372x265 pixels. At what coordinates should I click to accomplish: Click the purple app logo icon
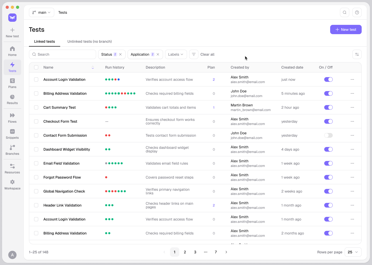[12, 18]
